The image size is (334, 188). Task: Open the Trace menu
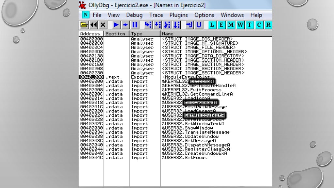[156, 15]
